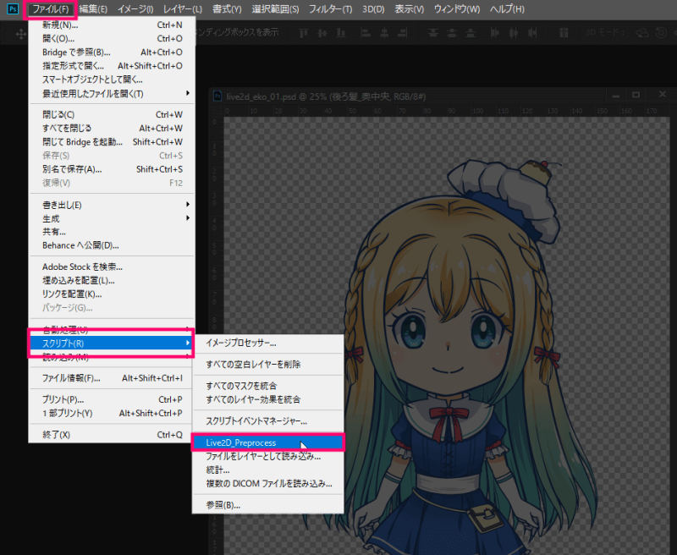Viewport: 677px width, 555px height.
Task: Click the distribute horizontal centers icon
Action: 514,33
